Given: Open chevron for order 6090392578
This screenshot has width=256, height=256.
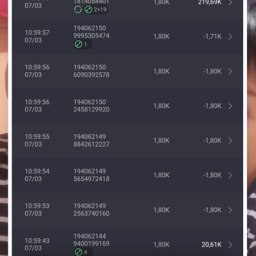Looking at the screenshot, I should pos(230,71).
